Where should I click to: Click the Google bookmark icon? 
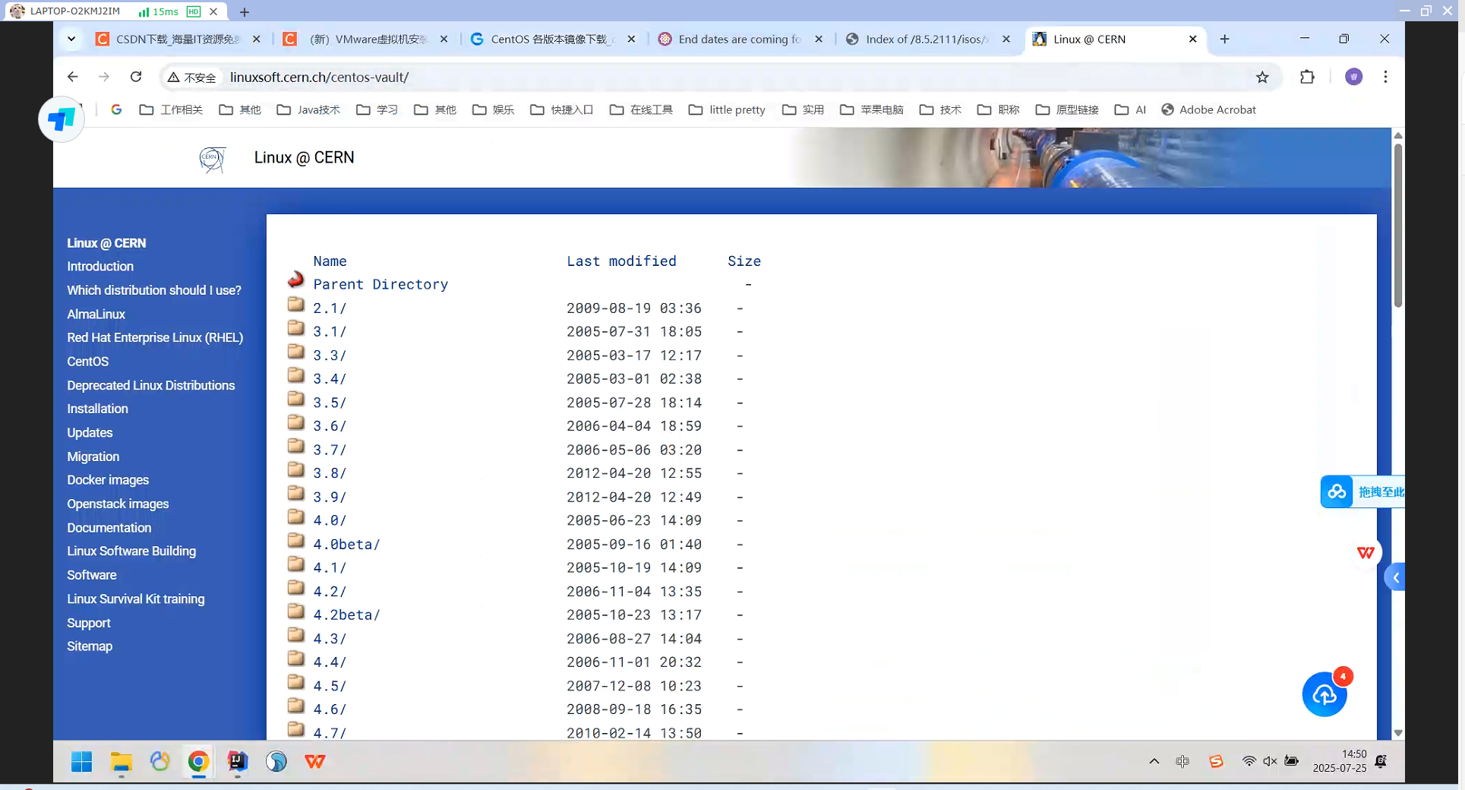pos(116,109)
